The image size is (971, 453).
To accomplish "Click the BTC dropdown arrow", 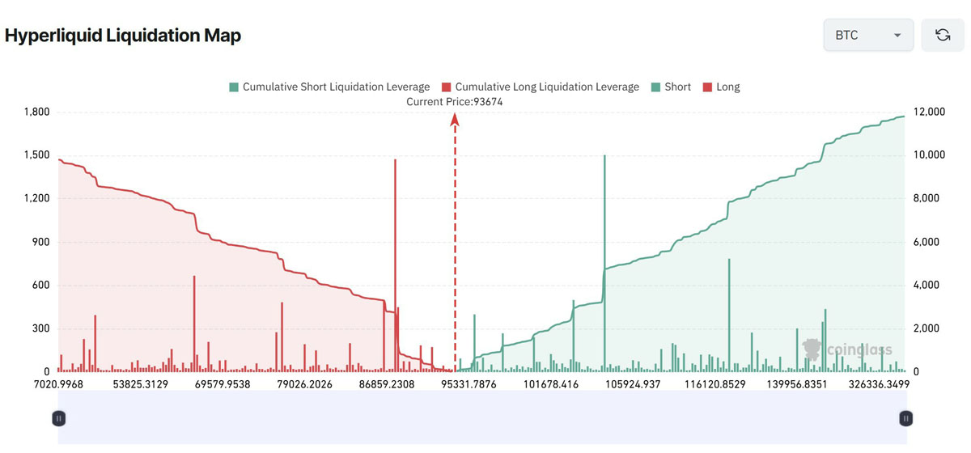I will [897, 36].
